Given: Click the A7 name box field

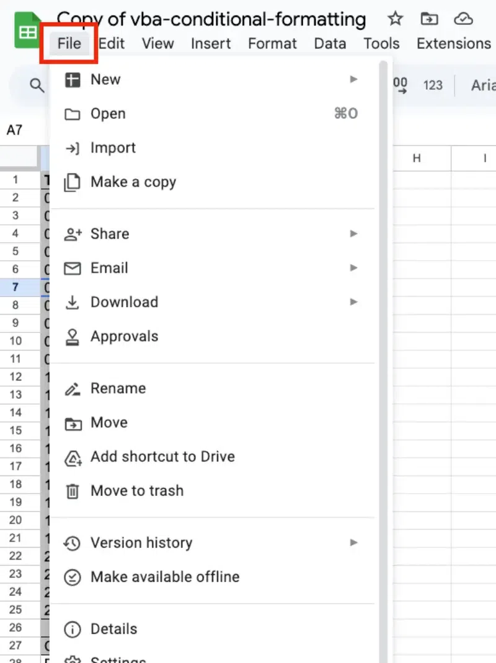Looking at the screenshot, I should [x=15, y=130].
